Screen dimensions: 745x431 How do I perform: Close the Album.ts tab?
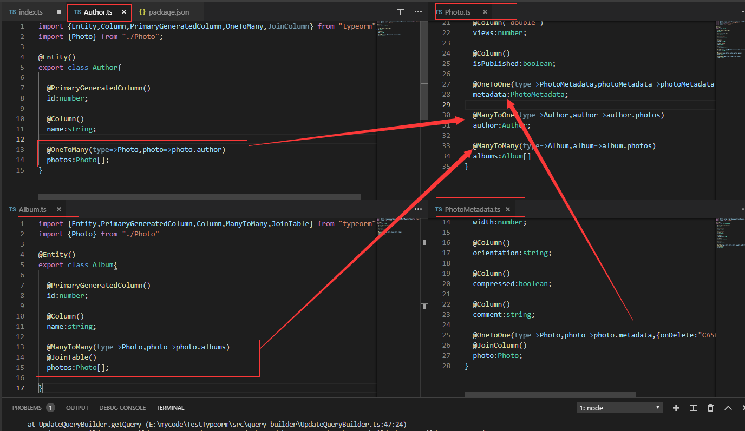(x=59, y=209)
